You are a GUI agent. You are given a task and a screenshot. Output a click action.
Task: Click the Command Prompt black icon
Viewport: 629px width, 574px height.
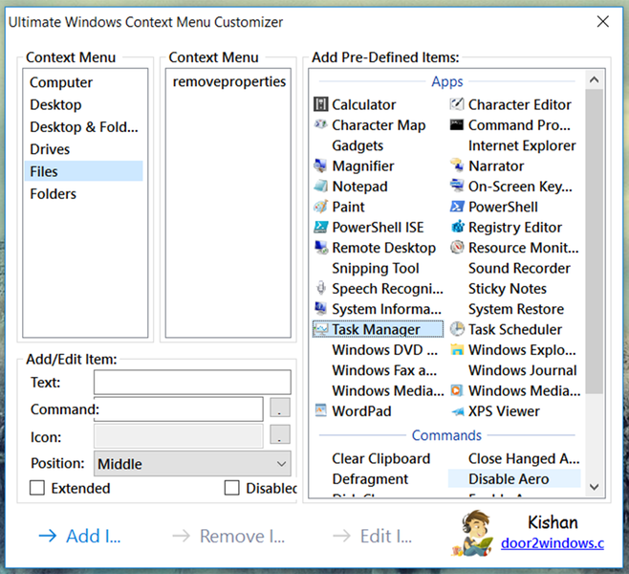tap(457, 124)
